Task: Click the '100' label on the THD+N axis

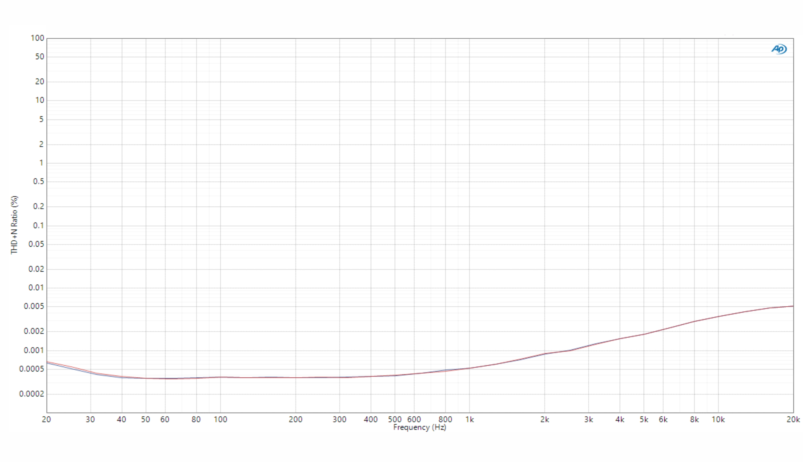Action: (37, 38)
